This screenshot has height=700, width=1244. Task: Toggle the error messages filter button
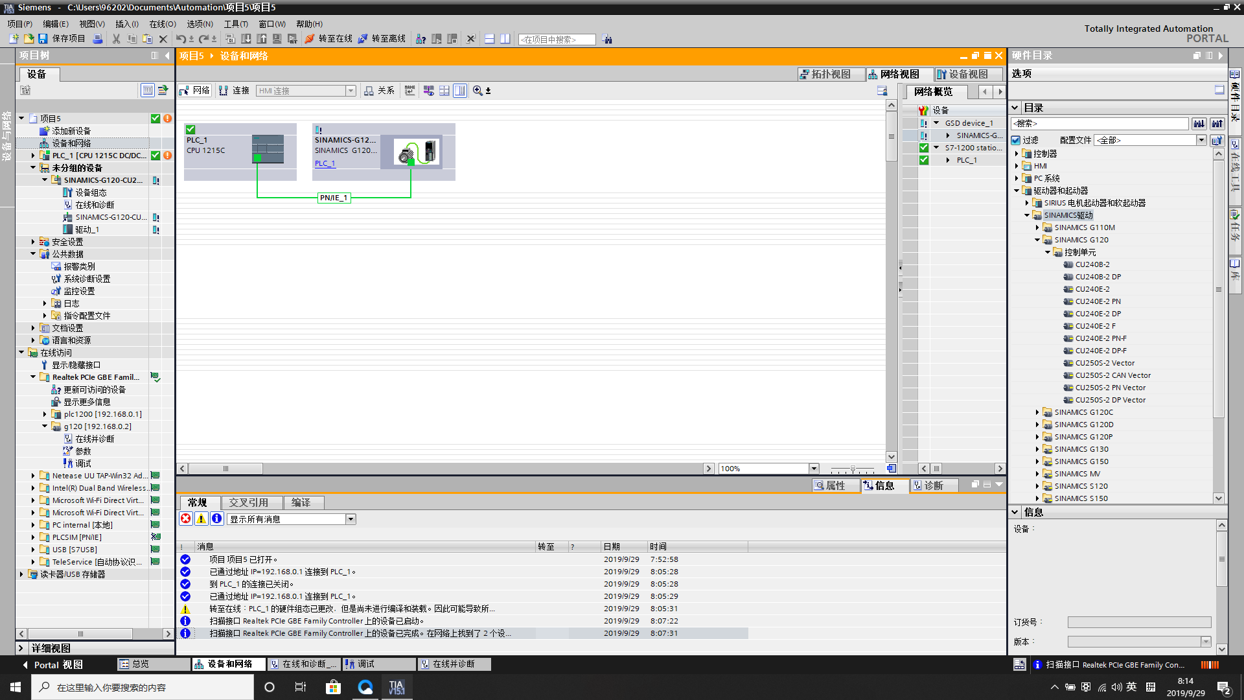[x=186, y=519]
